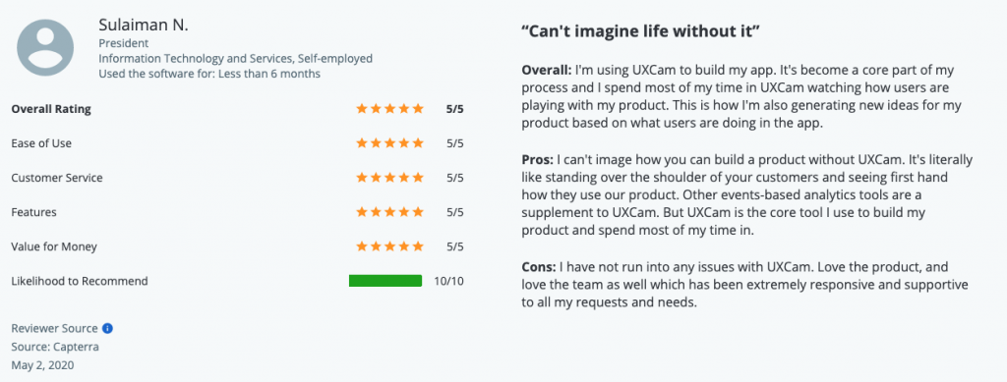This screenshot has height=382, width=1007.
Task: Click the Cons heading in review
Action: pos(539,266)
